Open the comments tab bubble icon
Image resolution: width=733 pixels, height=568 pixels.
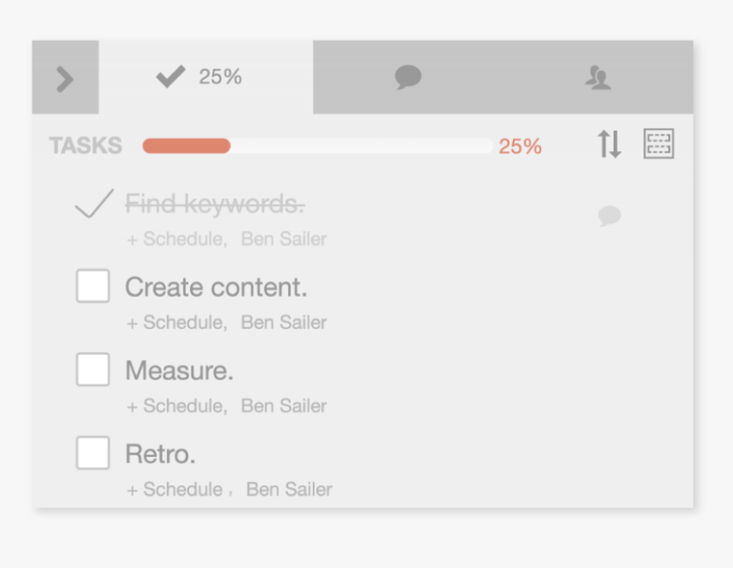click(408, 78)
